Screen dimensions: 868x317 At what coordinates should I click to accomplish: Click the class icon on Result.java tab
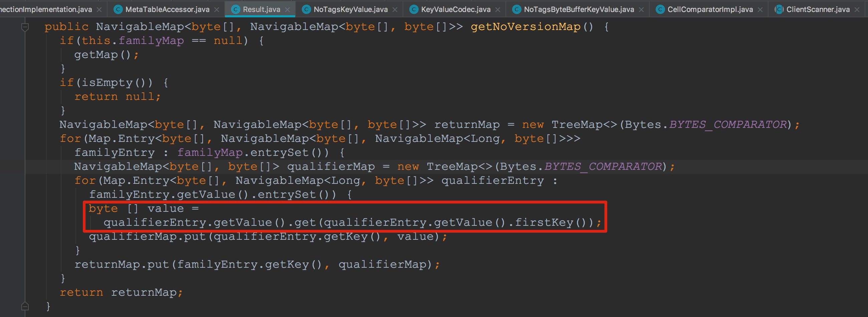pos(235,9)
